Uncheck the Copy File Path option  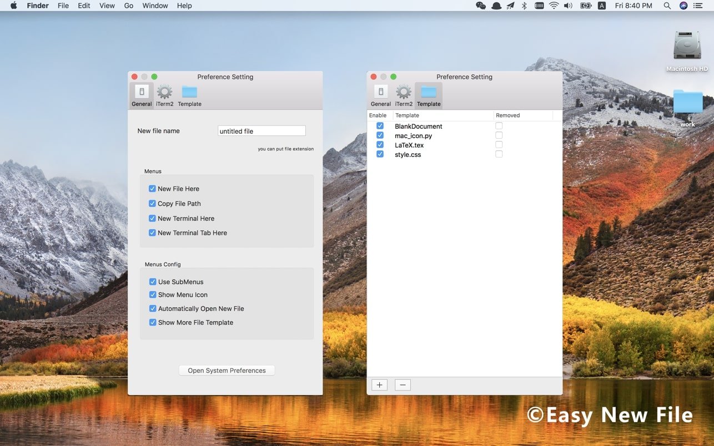pos(152,204)
